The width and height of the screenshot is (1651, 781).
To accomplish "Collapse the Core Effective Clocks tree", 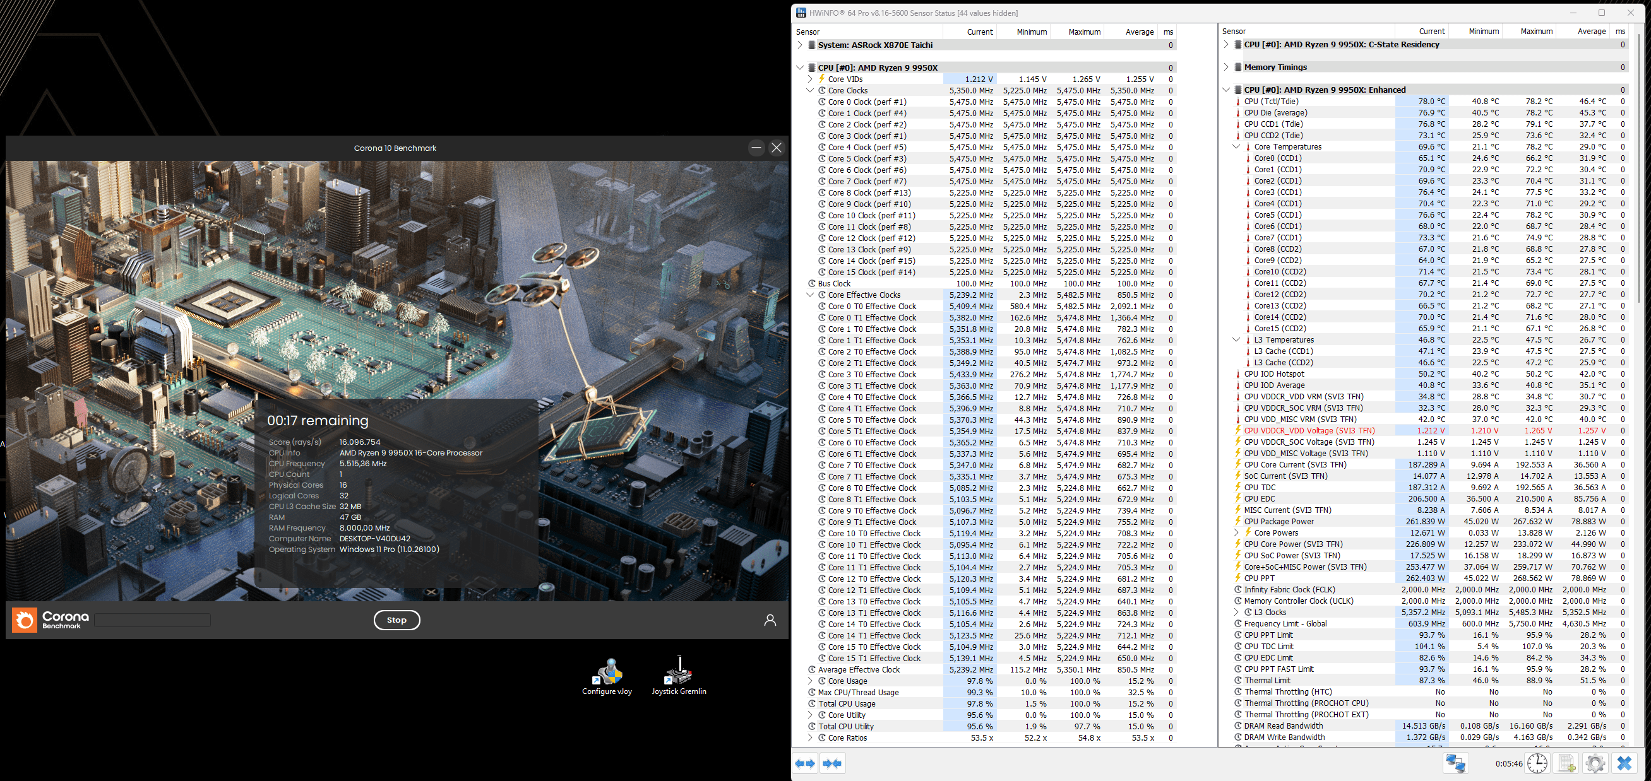I will coord(809,295).
